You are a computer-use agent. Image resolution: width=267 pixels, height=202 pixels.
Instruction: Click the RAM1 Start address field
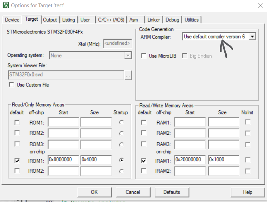(x=190, y=122)
